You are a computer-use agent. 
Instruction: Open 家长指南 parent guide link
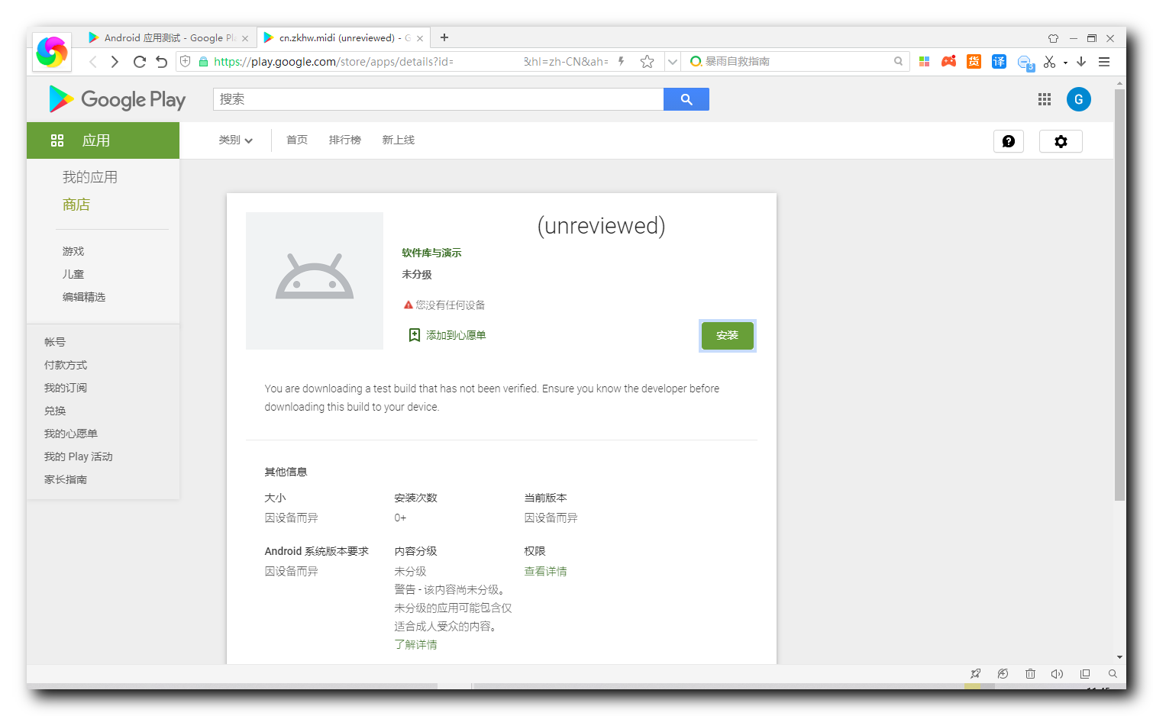tap(66, 479)
